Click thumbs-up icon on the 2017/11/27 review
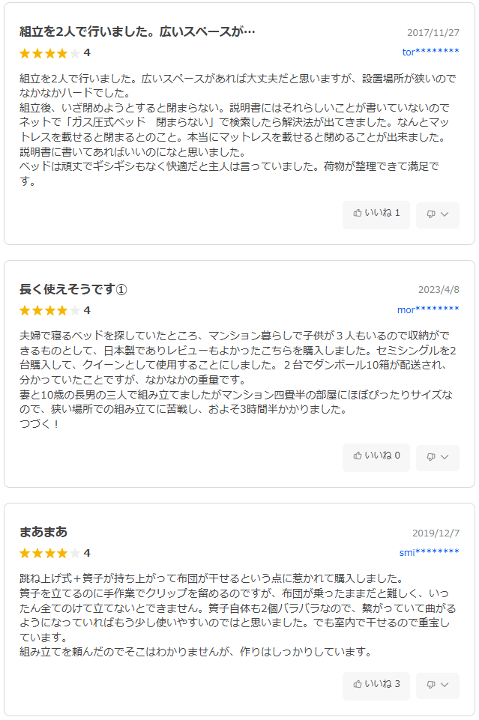This screenshot has height=720, width=479. click(x=358, y=214)
